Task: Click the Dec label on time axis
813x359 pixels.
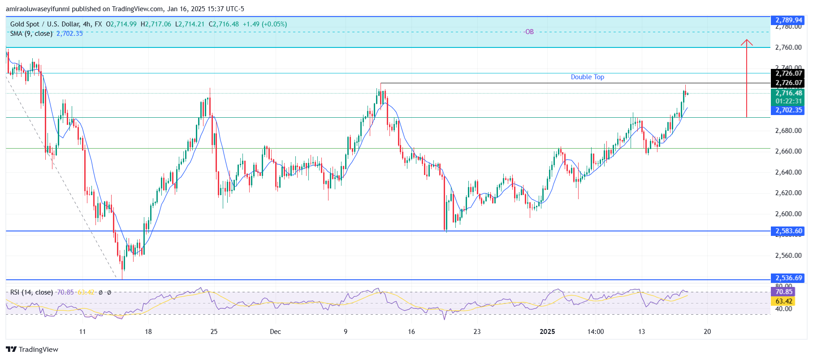Action: point(275,332)
